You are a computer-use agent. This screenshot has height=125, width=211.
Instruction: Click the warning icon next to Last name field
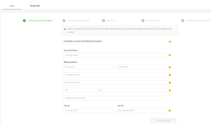click(170, 67)
